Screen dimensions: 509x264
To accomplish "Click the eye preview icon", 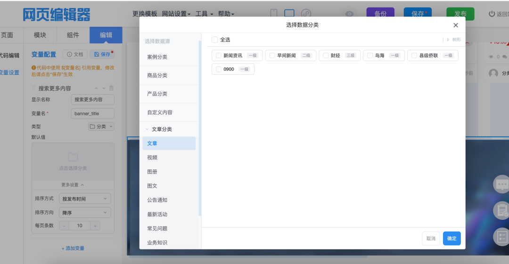I will 349,14.
